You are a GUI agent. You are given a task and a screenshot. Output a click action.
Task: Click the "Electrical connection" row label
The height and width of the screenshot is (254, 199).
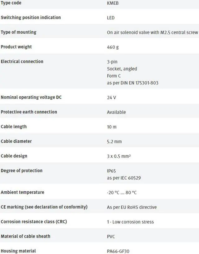click(22, 61)
